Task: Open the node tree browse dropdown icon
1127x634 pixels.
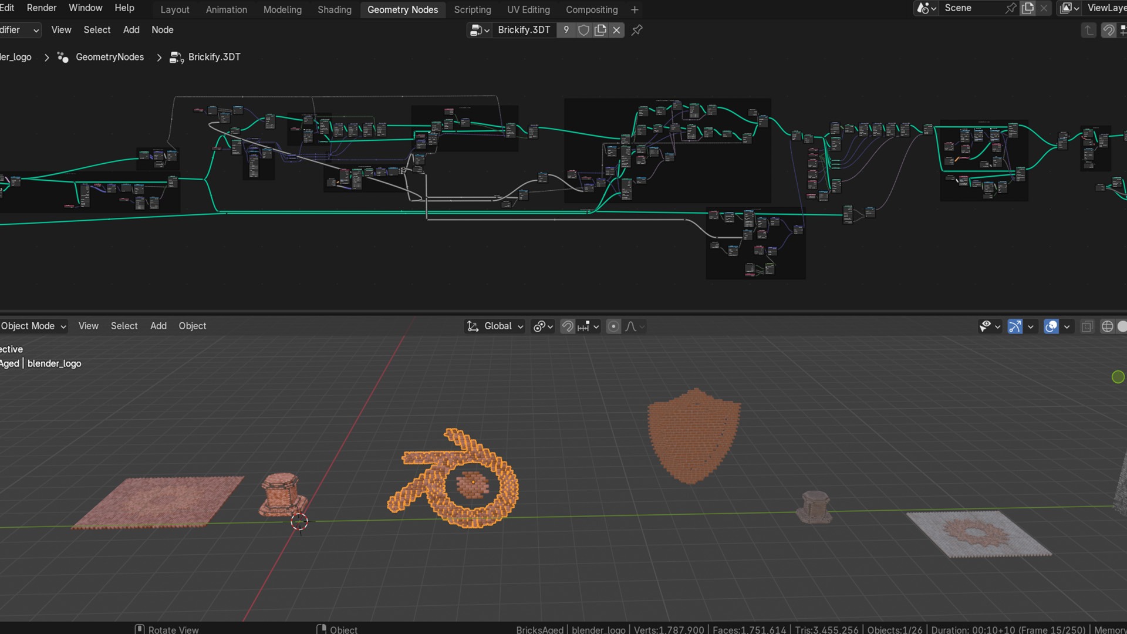Action: (480, 30)
